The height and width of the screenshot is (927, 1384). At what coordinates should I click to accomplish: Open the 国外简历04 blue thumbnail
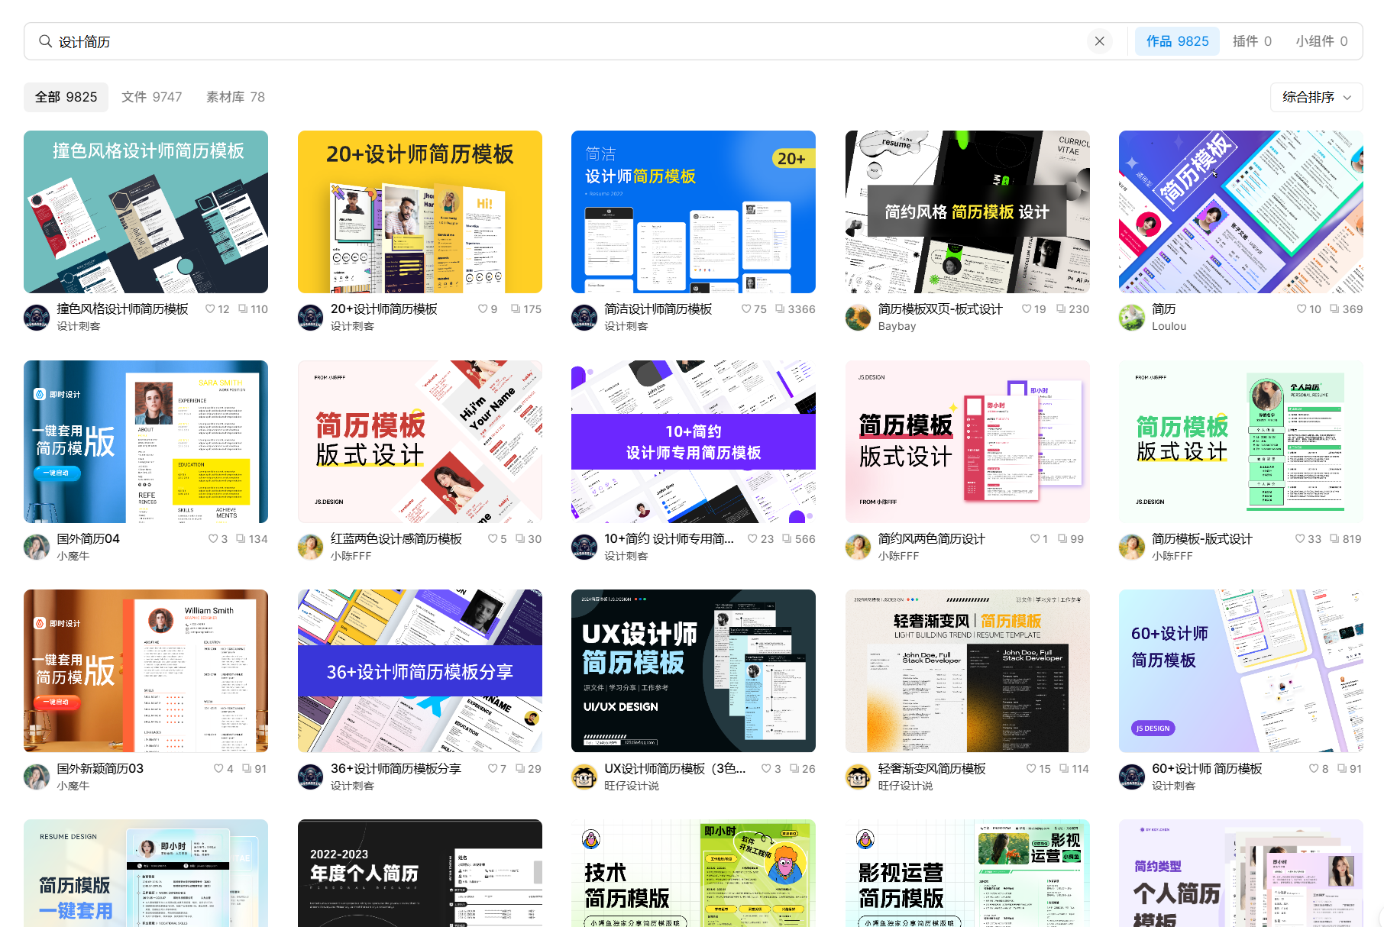pos(146,441)
